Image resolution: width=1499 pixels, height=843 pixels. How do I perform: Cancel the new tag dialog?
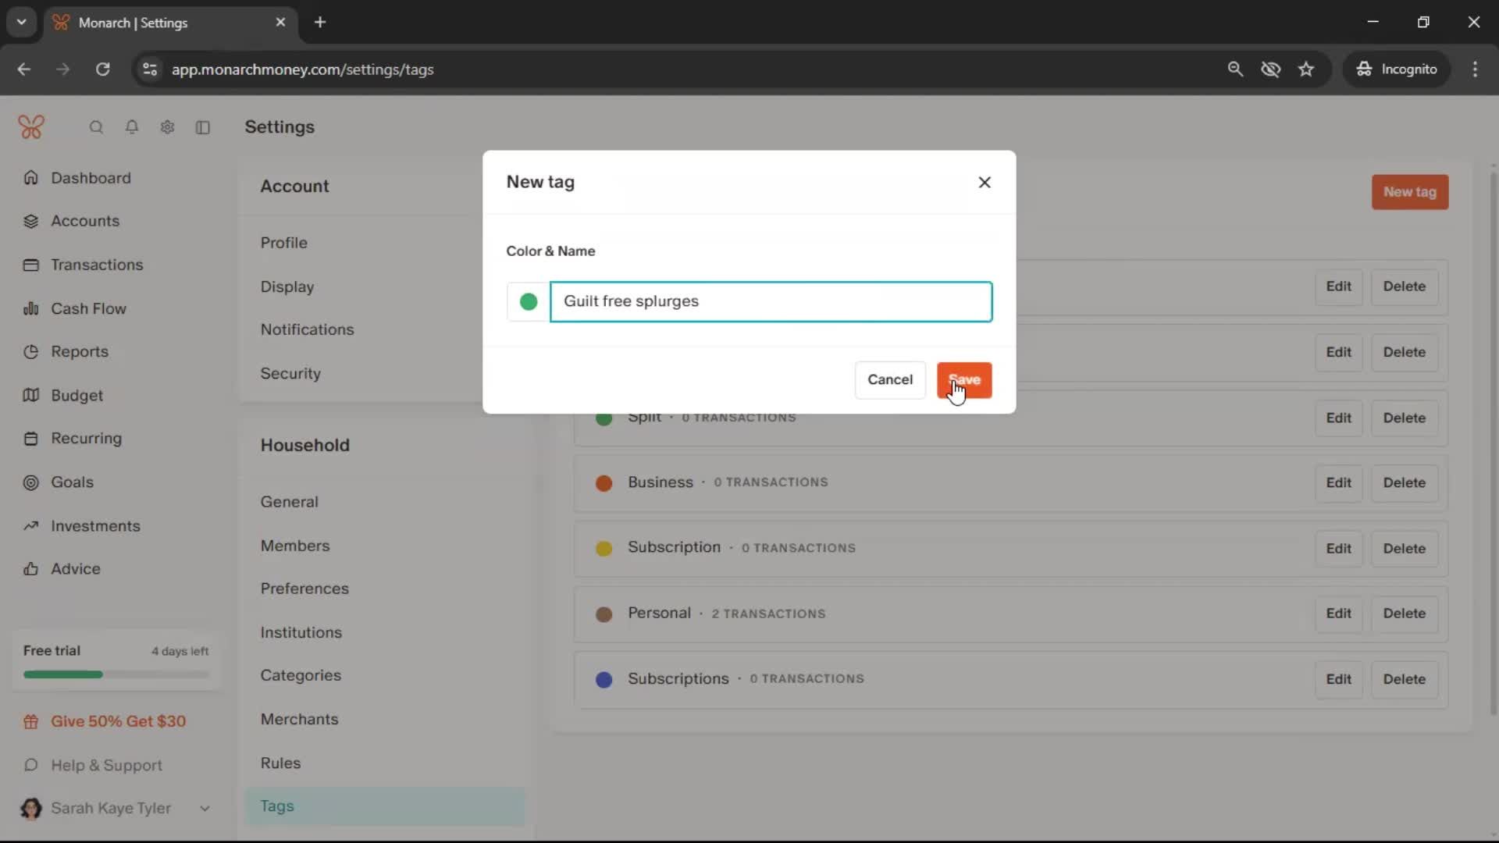[x=890, y=379]
